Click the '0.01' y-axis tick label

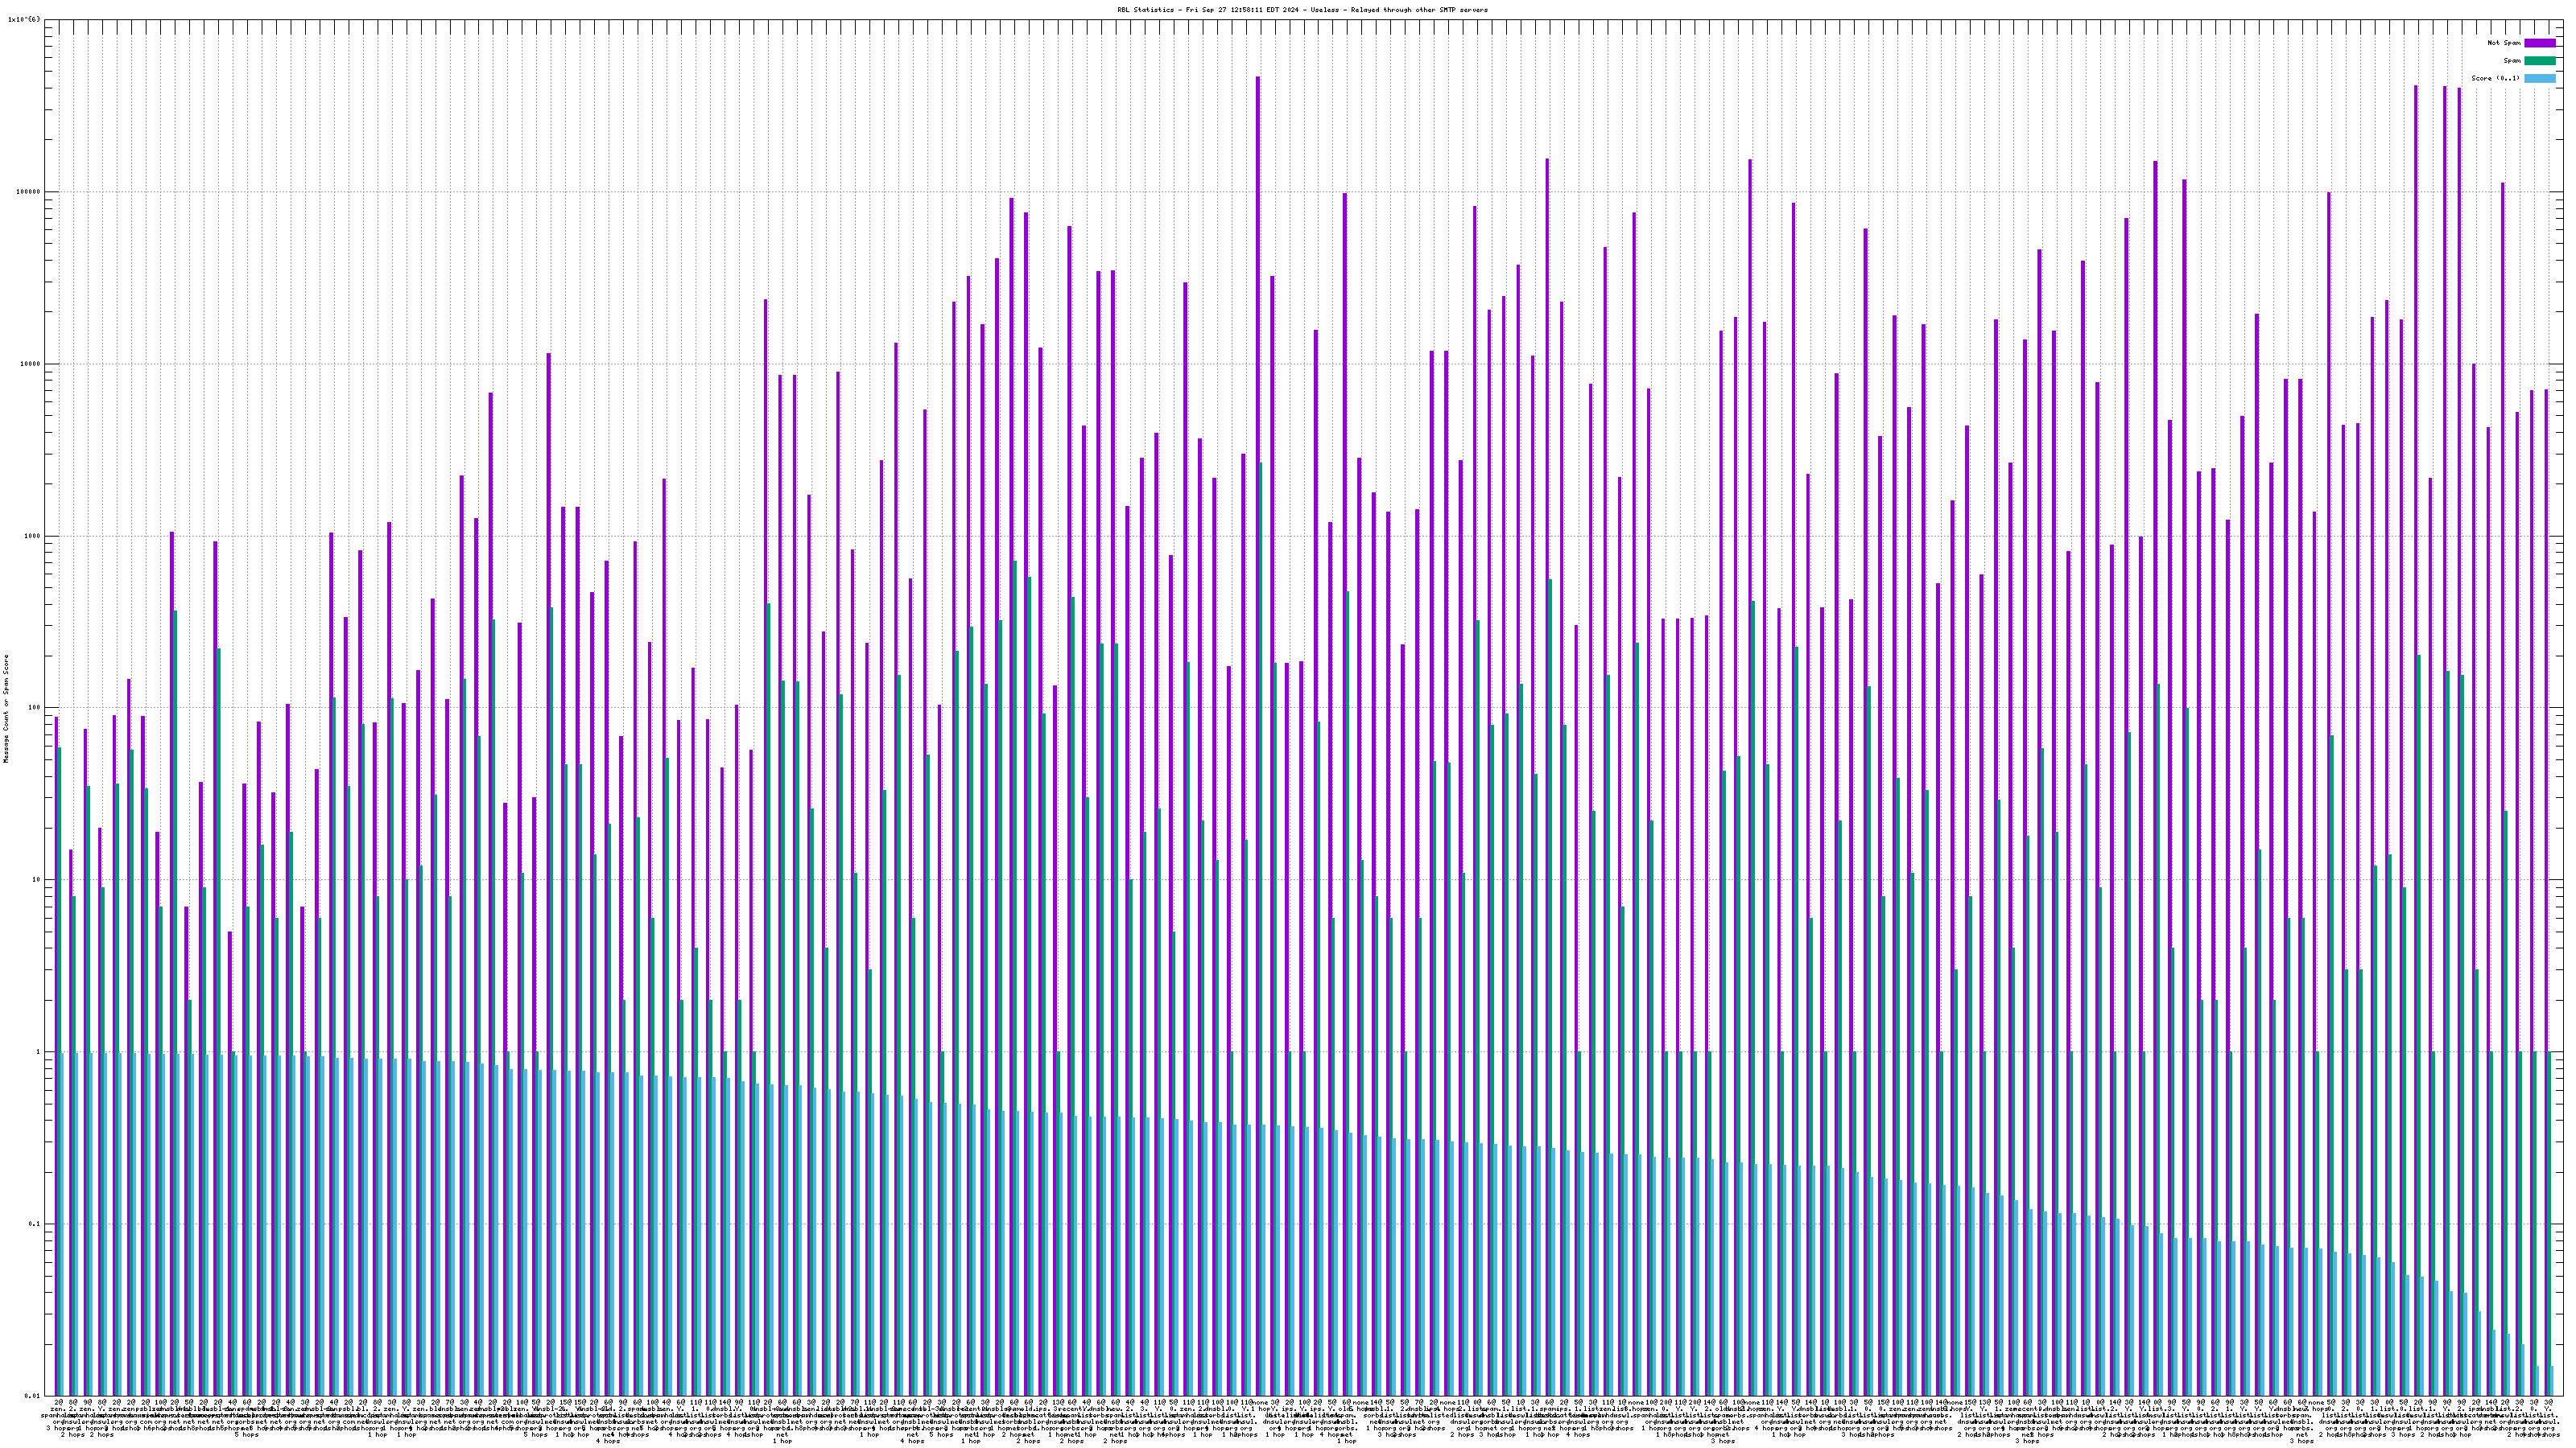click(34, 1396)
